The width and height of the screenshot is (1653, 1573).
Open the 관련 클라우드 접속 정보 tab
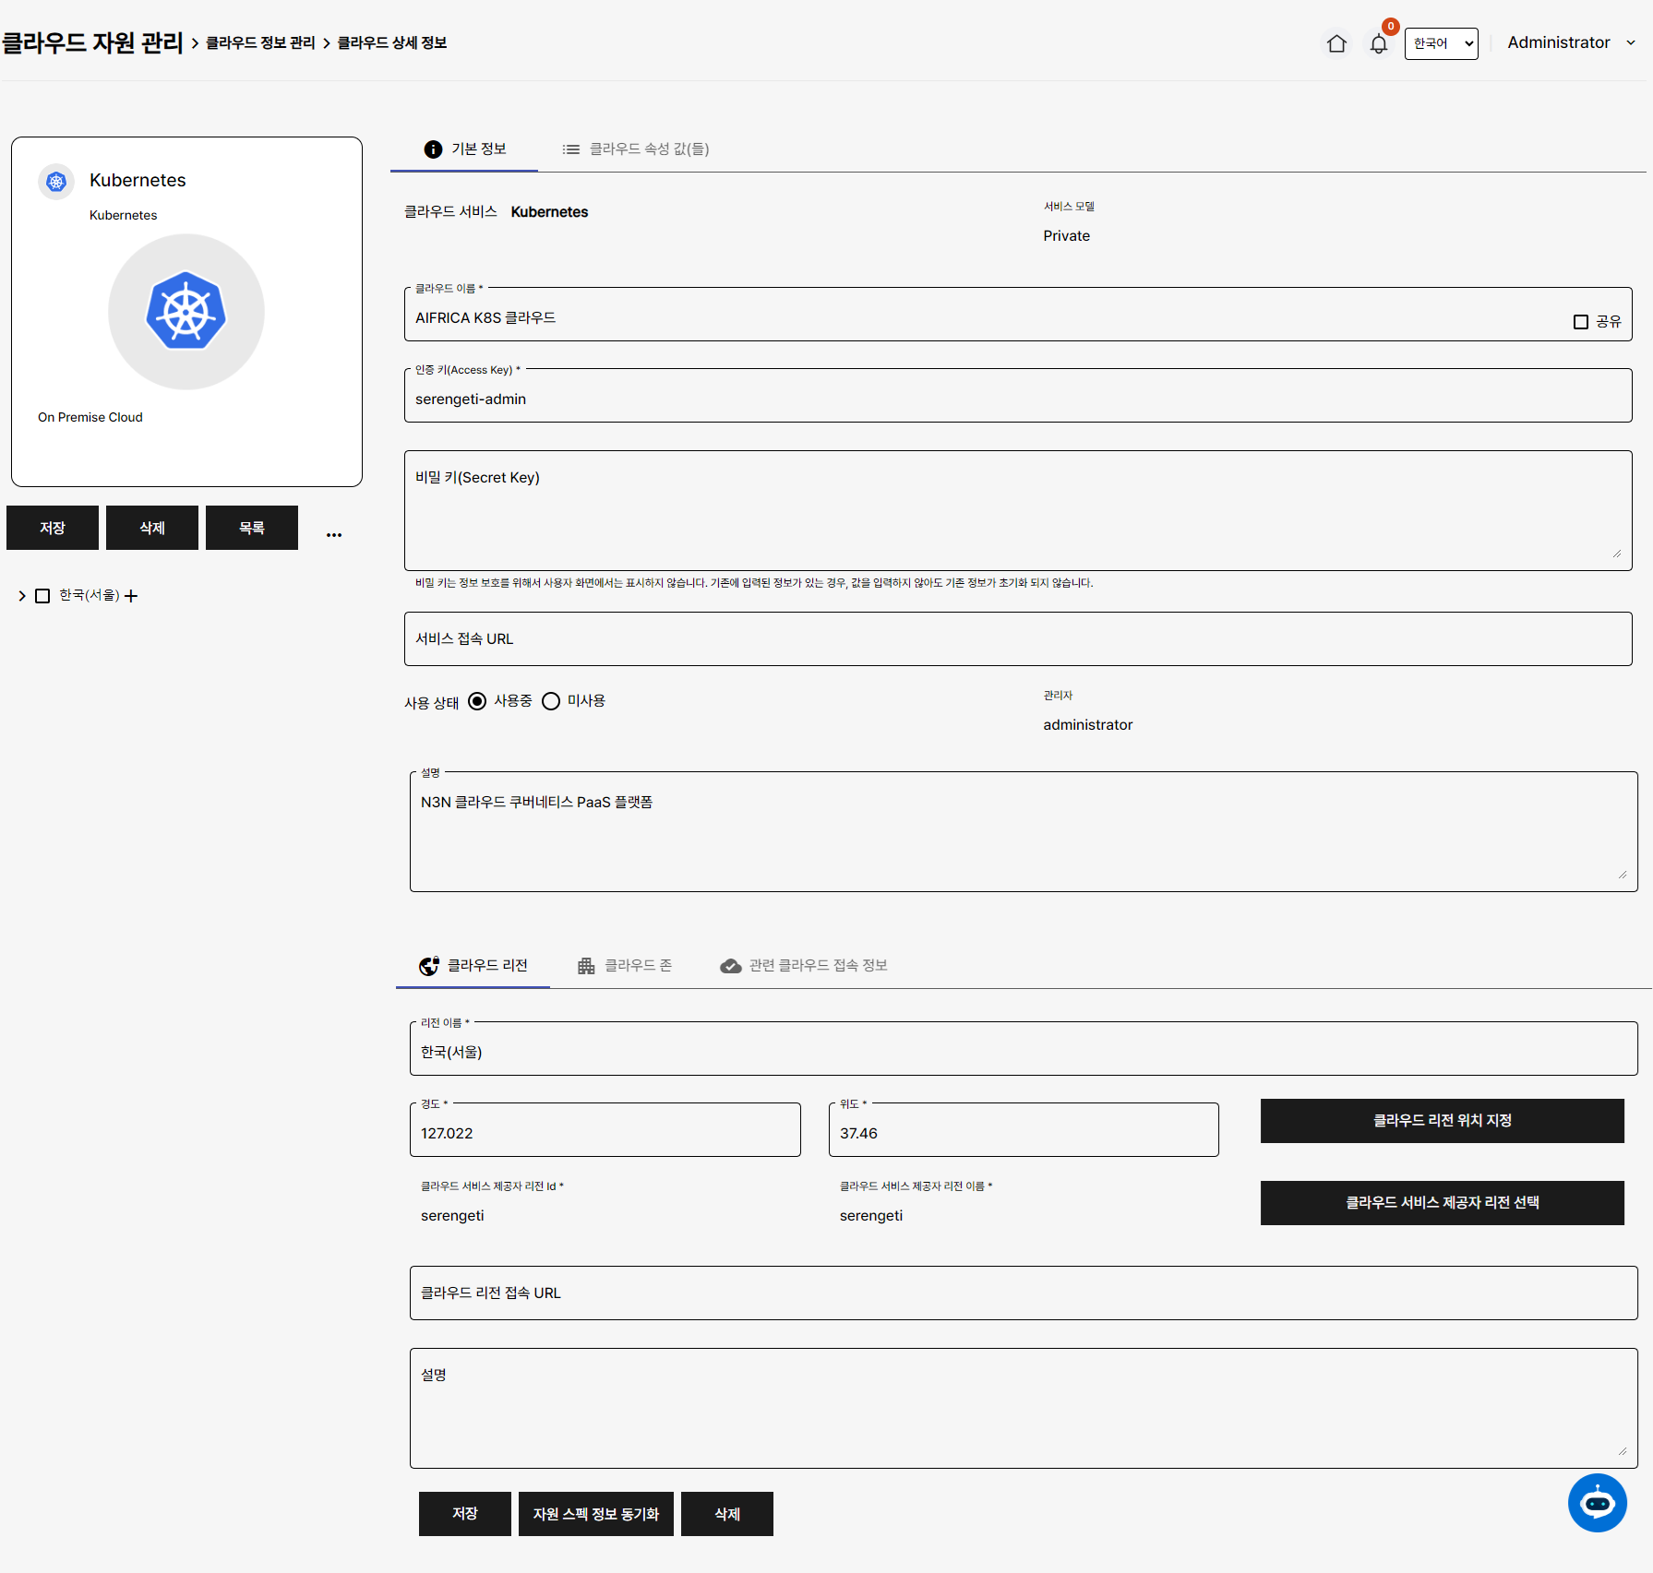click(x=804, y=965)
